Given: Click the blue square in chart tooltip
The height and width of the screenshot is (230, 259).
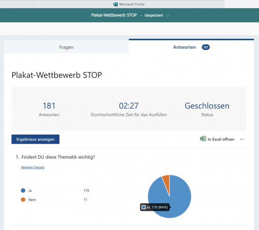Looking at the screenshot, I should point(144,207).
